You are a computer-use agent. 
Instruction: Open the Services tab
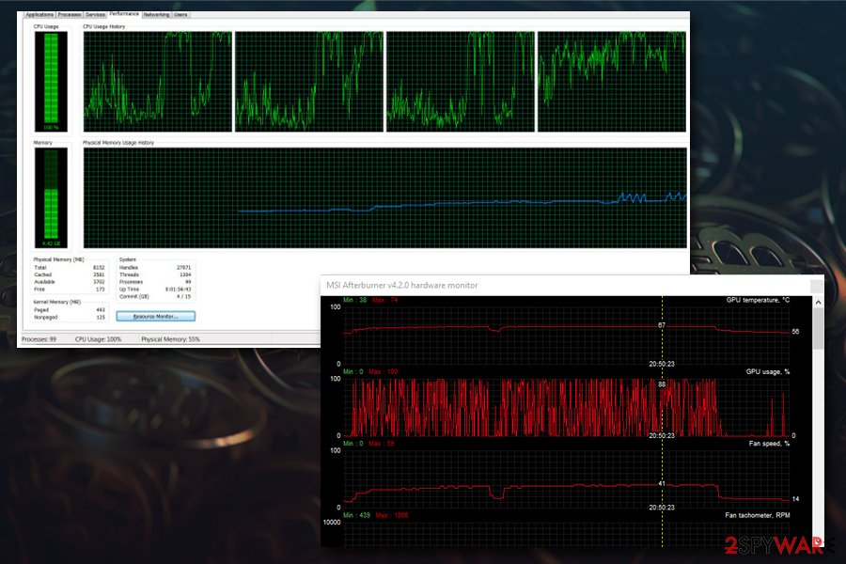(x=95, y=15)
